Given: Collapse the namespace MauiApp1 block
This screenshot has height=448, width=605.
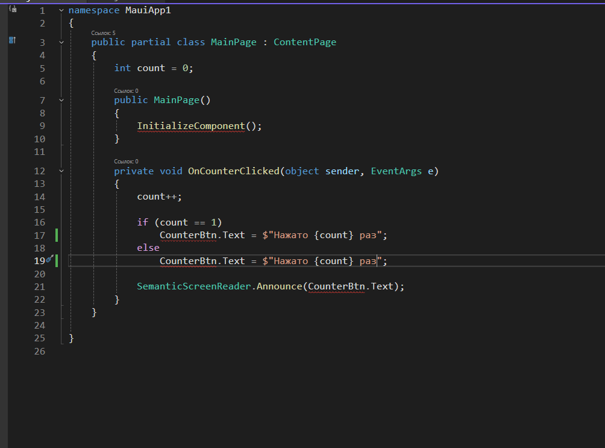Looking at the screenshot, I should point(61,10).
